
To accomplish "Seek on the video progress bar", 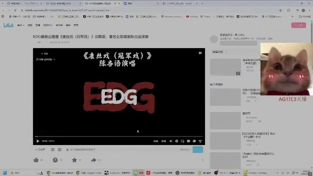I will coord(119,136).
